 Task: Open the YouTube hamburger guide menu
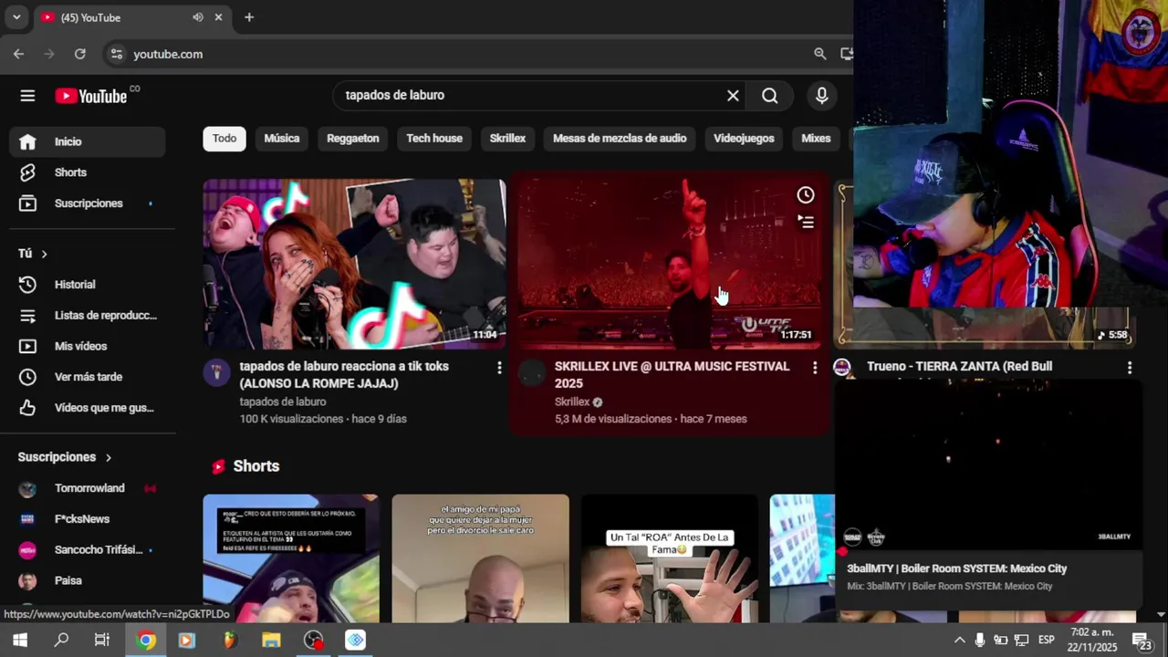pyautogui.click(x=27, y=96)
